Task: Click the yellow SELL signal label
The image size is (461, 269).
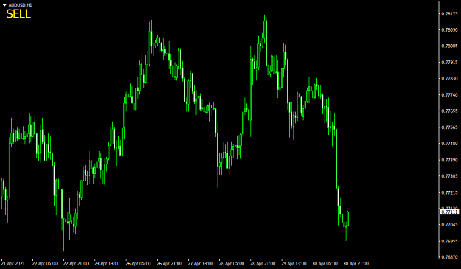Action: (x=18, y=14)
